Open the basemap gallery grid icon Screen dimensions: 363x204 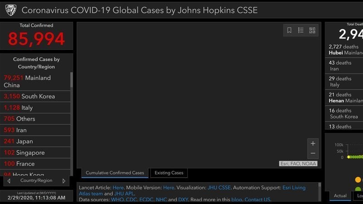click(312, 30)
